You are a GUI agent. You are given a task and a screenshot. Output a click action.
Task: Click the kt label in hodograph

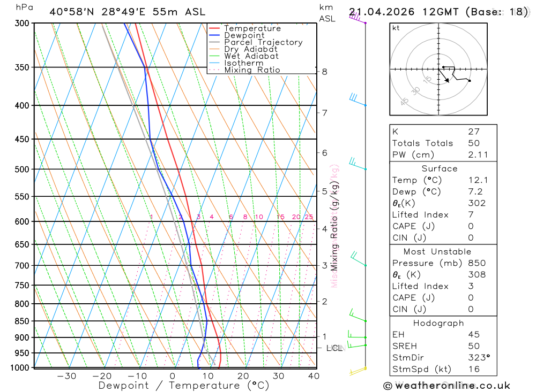point(396,28)
